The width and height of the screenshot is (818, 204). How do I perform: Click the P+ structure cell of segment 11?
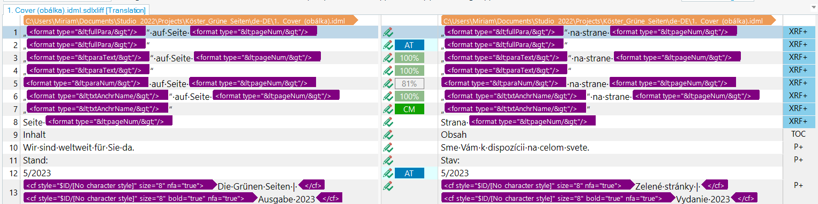[798, 160]
